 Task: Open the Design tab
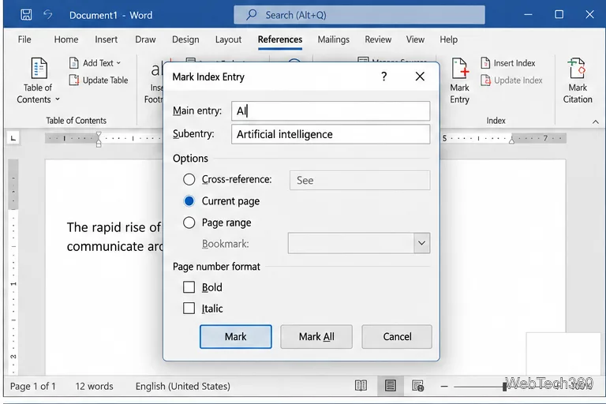click(185, 39)
